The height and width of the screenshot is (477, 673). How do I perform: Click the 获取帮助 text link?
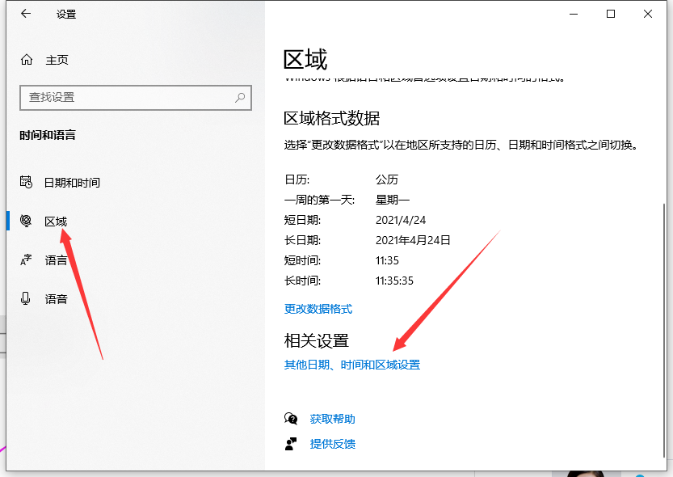click(332, 419)
